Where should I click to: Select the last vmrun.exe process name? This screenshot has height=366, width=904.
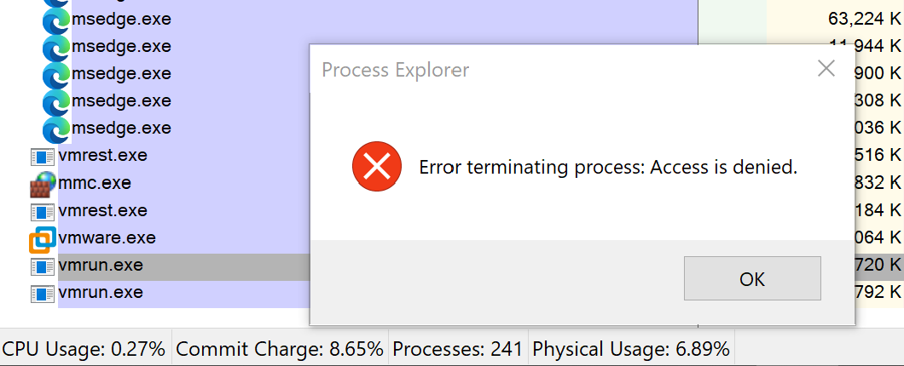tap(101, 293)
